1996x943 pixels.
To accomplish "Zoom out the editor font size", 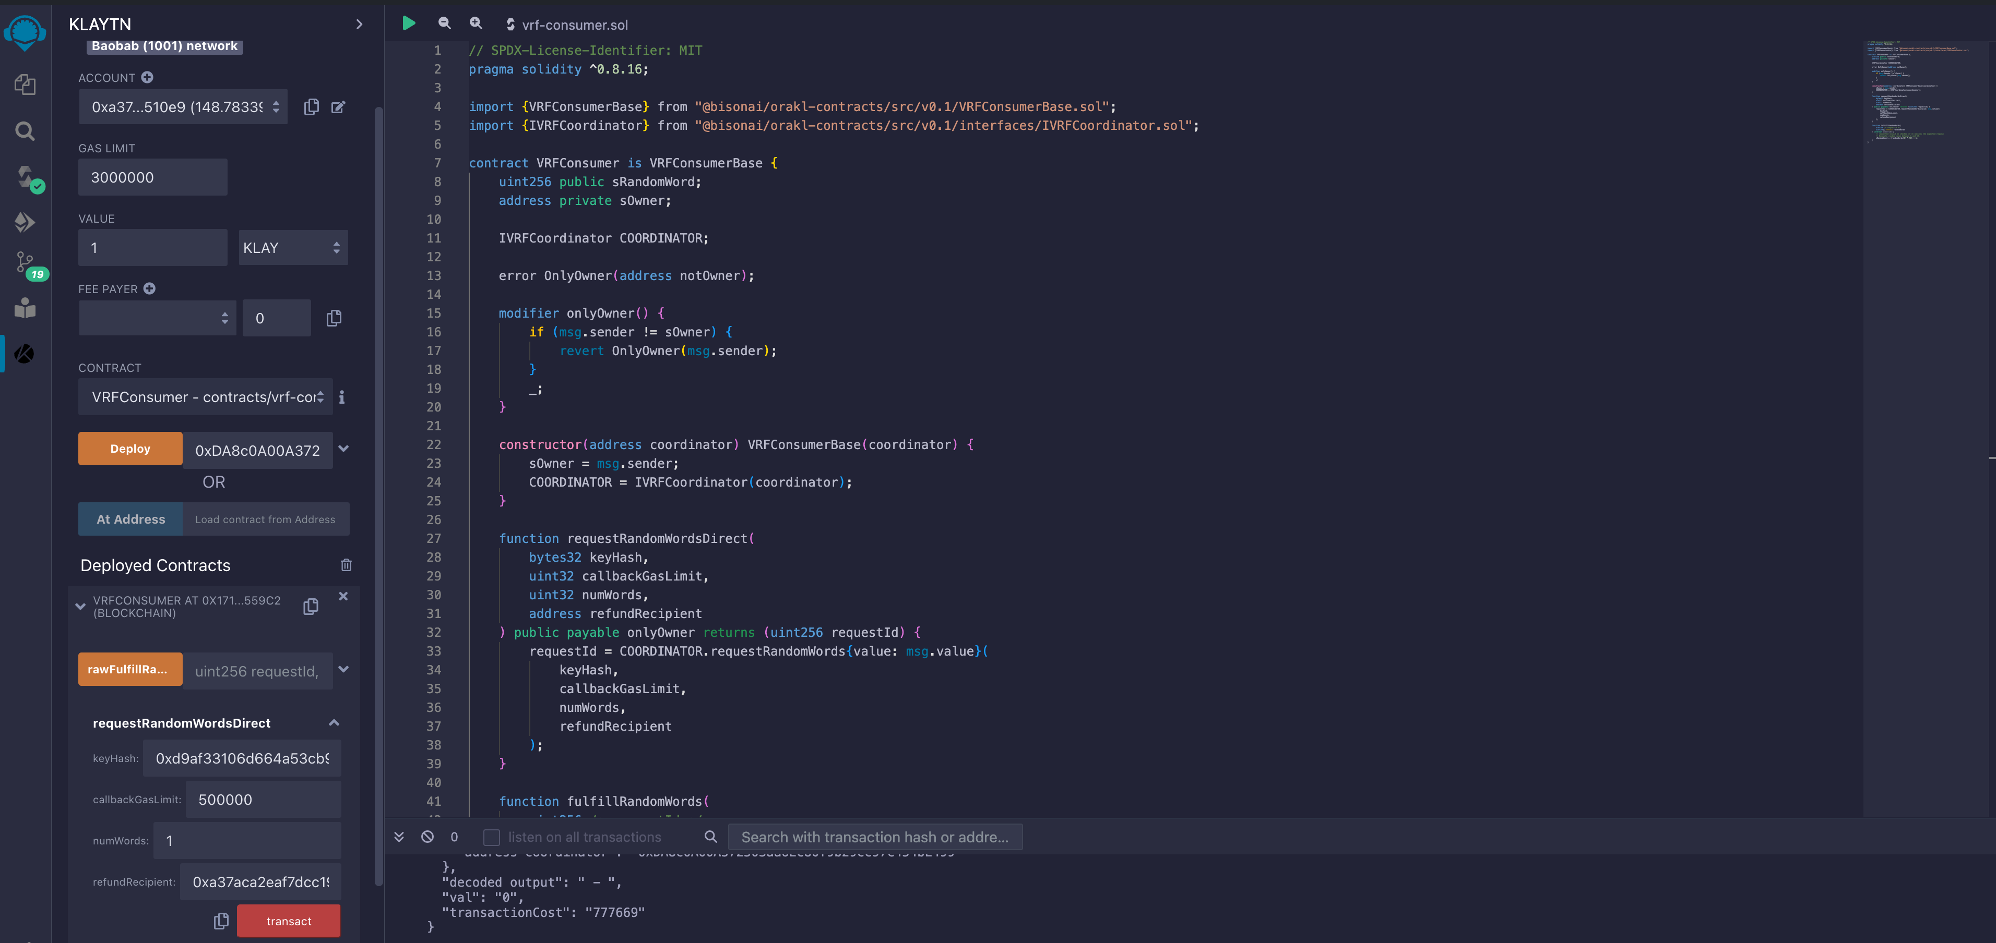I will click(x=444, y=24).
